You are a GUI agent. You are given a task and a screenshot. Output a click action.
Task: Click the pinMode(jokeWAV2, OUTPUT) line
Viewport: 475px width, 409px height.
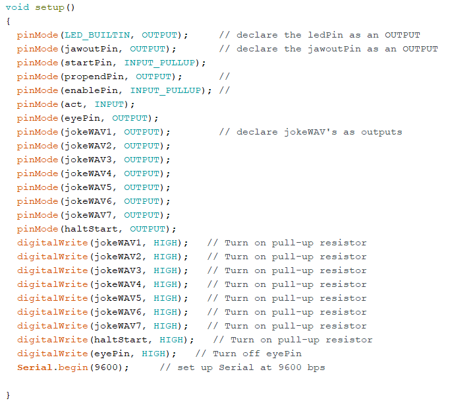tap(94, 146)
